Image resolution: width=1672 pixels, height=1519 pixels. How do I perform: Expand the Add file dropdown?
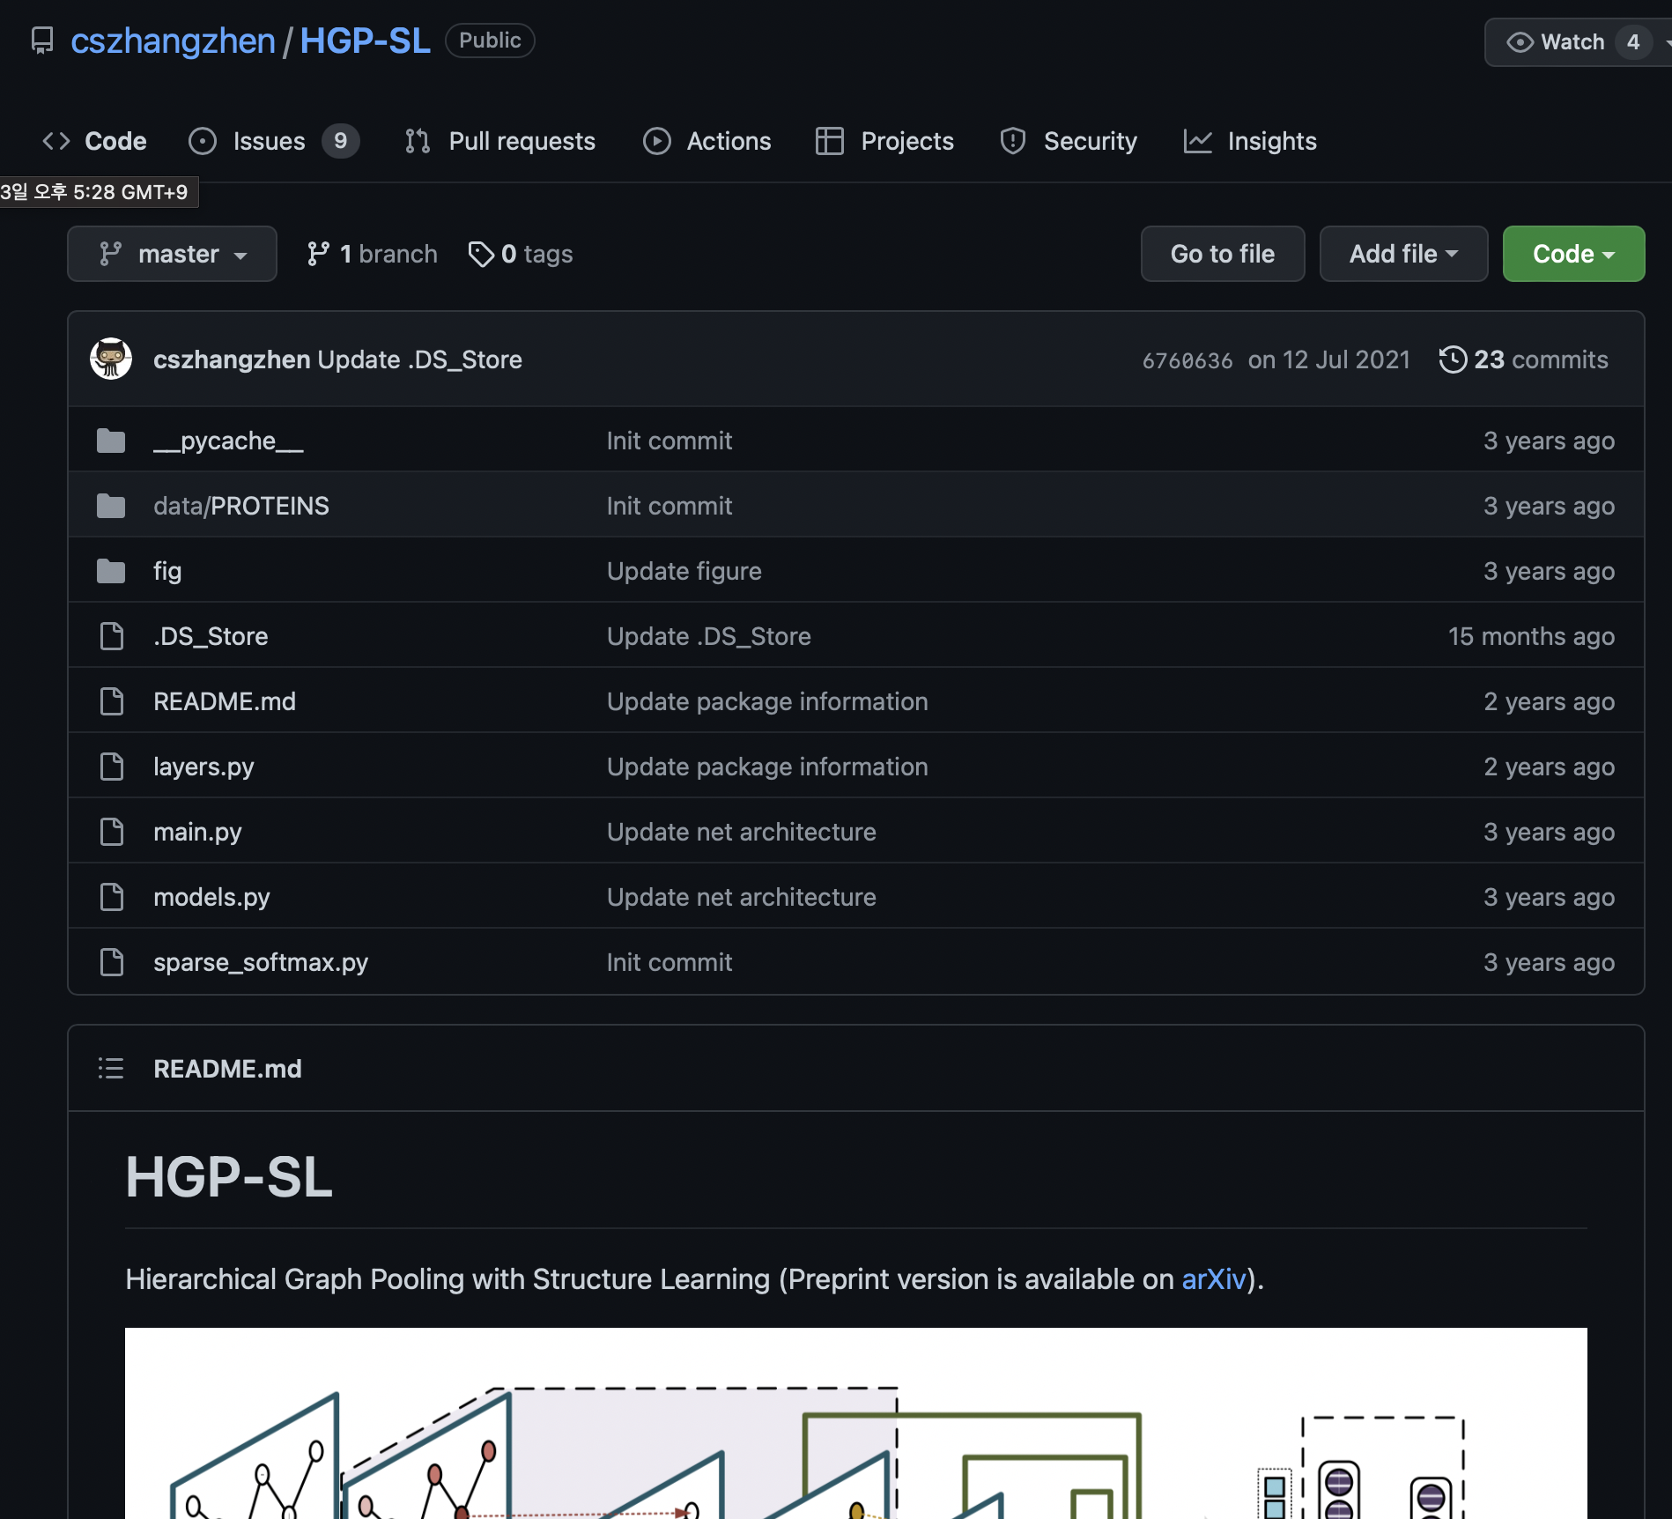tap(1402, 254)
